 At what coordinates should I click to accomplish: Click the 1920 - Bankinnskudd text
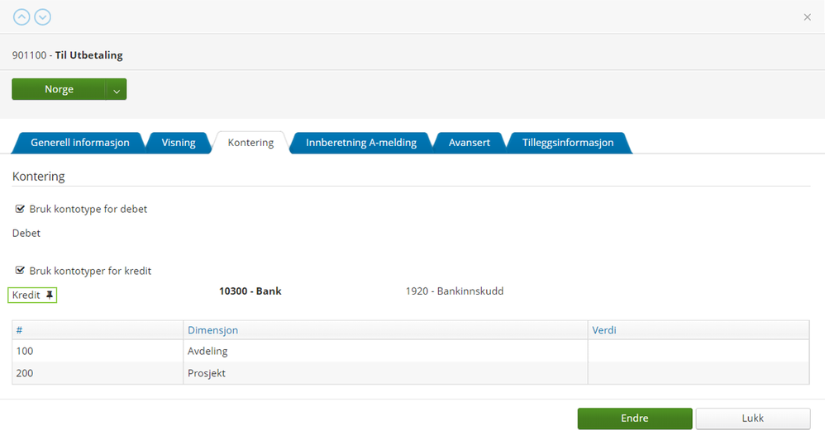(455, 291)
